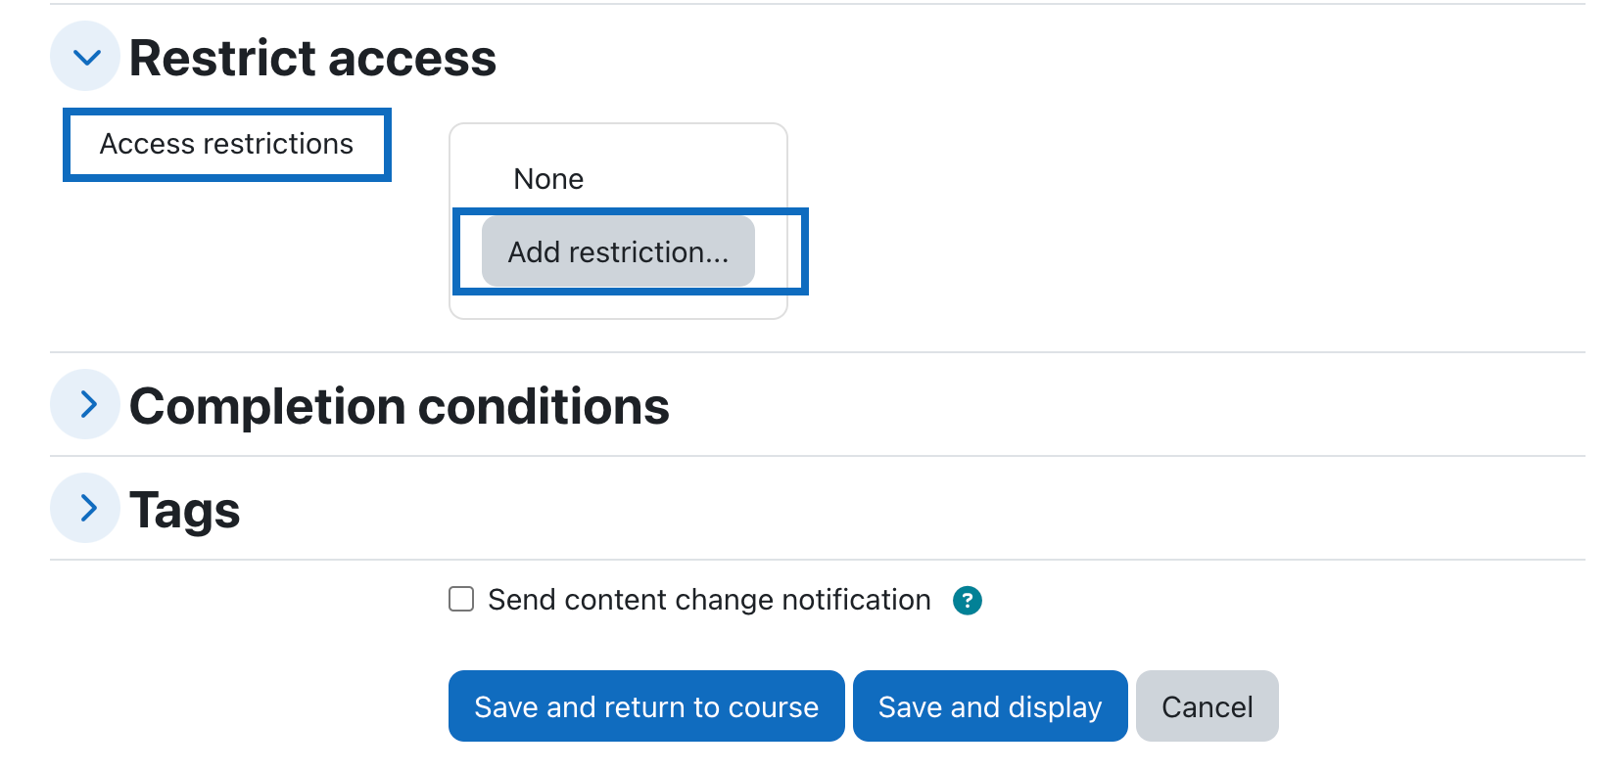Click the right arrow beside Completion conditions
The height and width of the screenshot is (771, 1610).
(85, 404)
